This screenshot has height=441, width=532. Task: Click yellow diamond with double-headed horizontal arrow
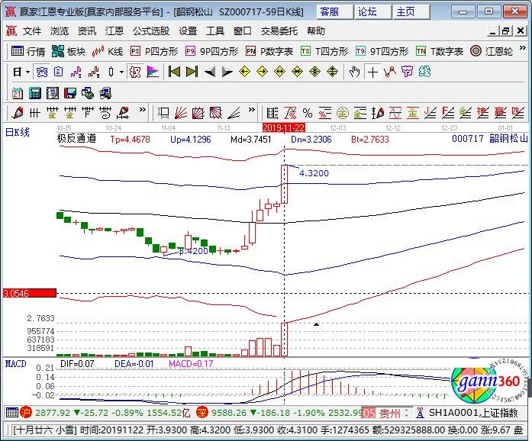(x=279, y=72)
